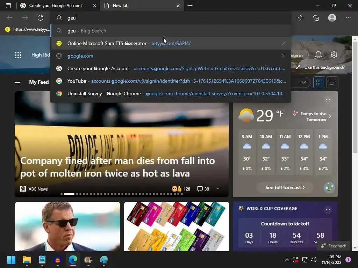Open the molten iron news headline
The image size is (358, 268).
[x=117, y=167]
